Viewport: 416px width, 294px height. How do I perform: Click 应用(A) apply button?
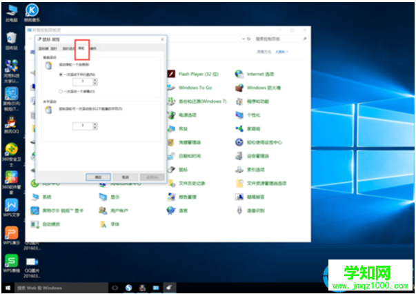(152, 177)
